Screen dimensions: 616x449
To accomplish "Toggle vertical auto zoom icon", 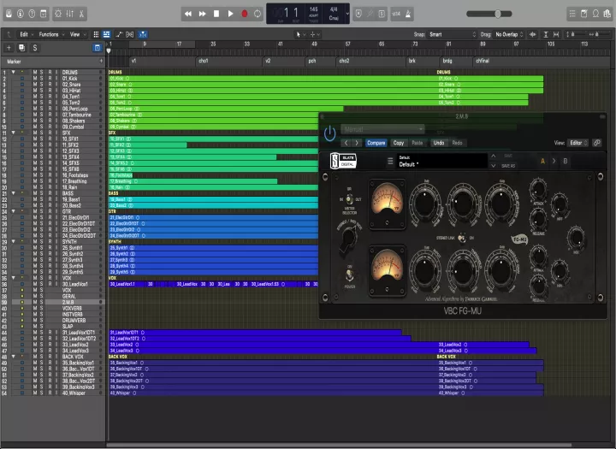I will 546,34.
